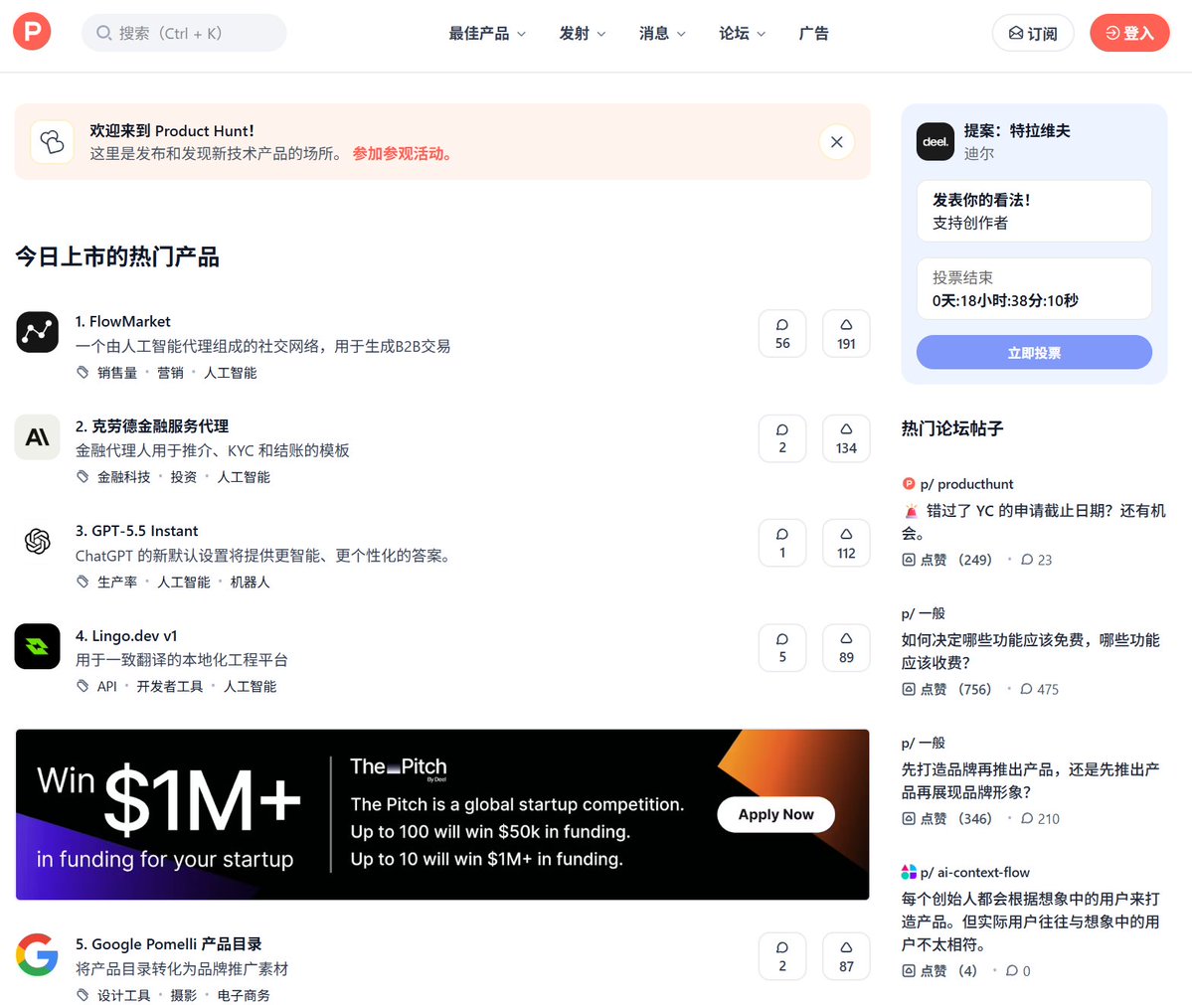This screenshot has width=1192, height=1005.
Task: Open post 如何决定哪些功能应该免费
Action: pos(1031,651)
